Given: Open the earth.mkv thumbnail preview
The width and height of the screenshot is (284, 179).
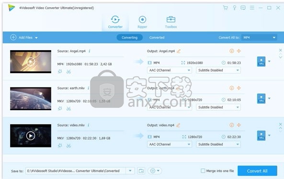Looking at the screenshot, I should (x=31, y=99).
